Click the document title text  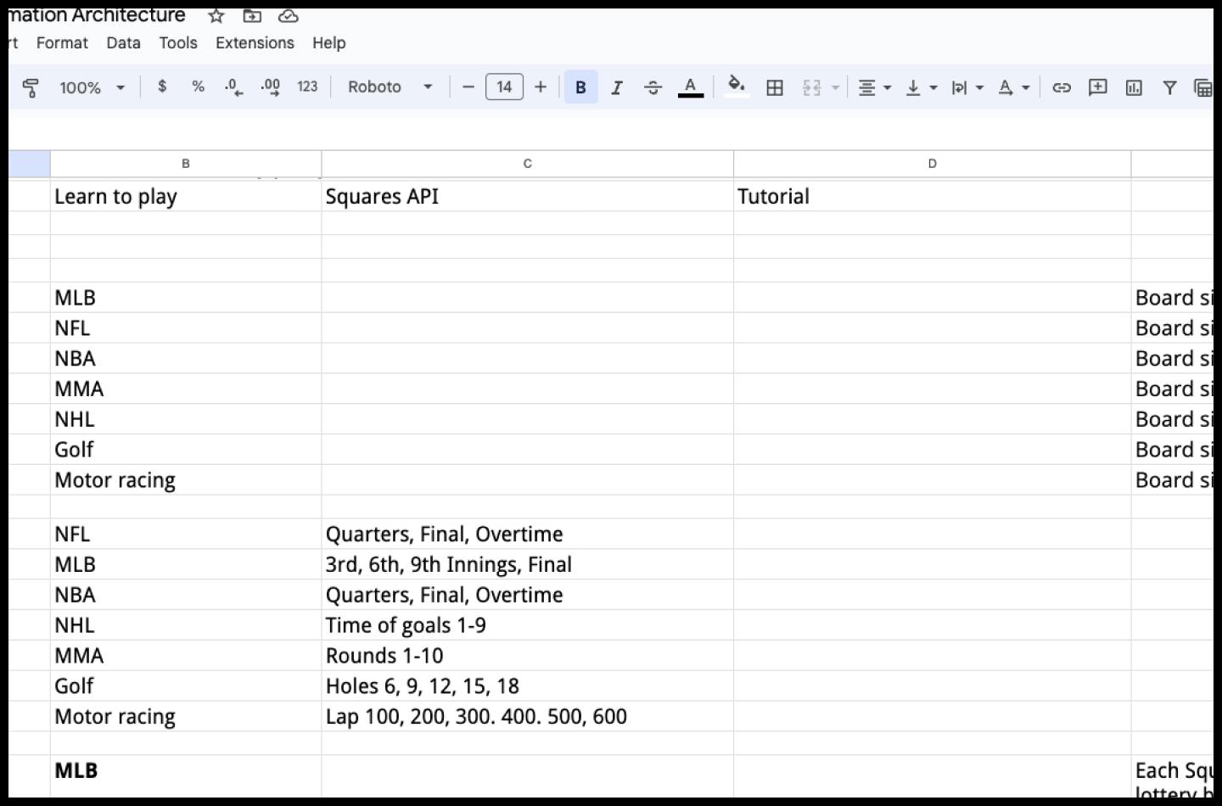97,15
